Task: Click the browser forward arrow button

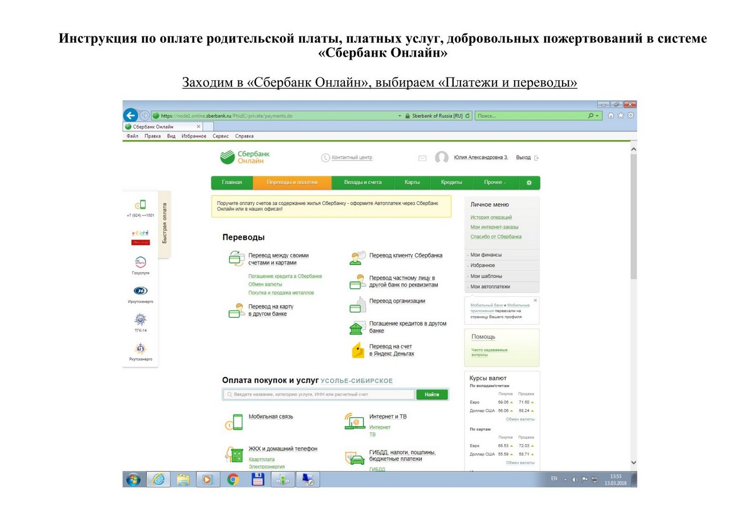Action: pos(144,116)
